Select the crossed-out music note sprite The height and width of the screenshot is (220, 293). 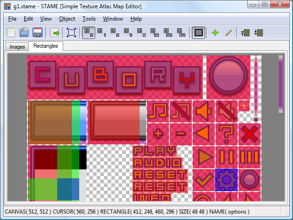pyautogui.click(x=181, y=111)
